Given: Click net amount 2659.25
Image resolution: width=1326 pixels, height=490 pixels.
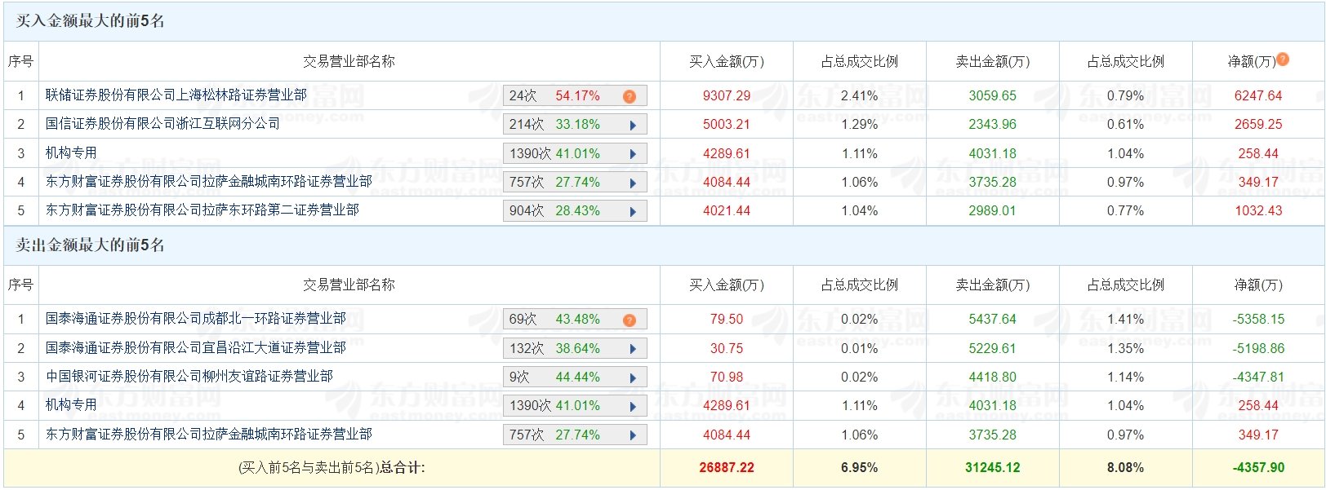Looking at the screenshot, I should (x=1258, y=124).
